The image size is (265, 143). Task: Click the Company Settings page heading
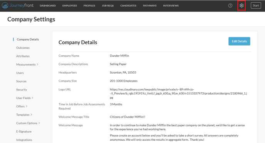[x=31, y=19]
